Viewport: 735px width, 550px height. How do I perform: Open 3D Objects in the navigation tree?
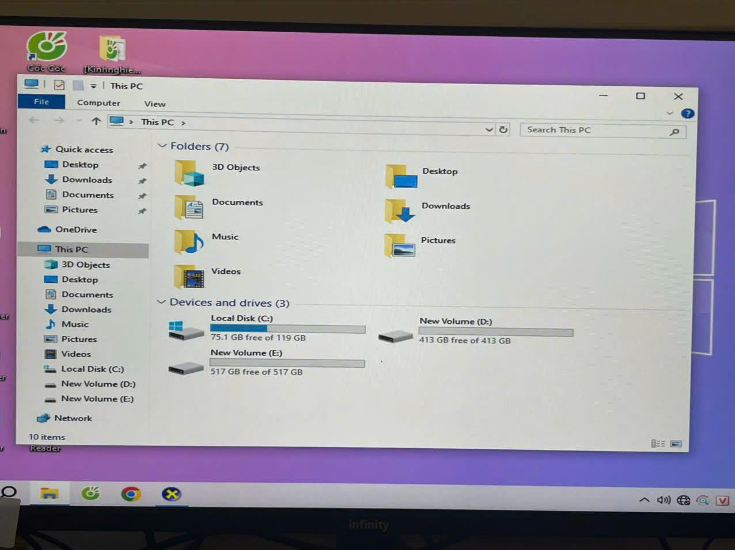pyautogui.click(x=85, y=265)
